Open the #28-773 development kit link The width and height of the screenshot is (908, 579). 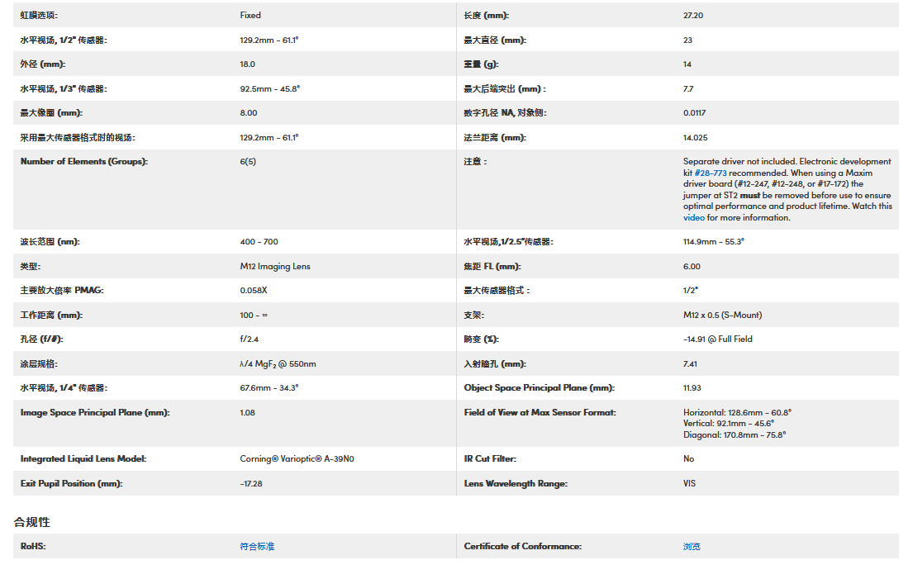tap(710, 173)
